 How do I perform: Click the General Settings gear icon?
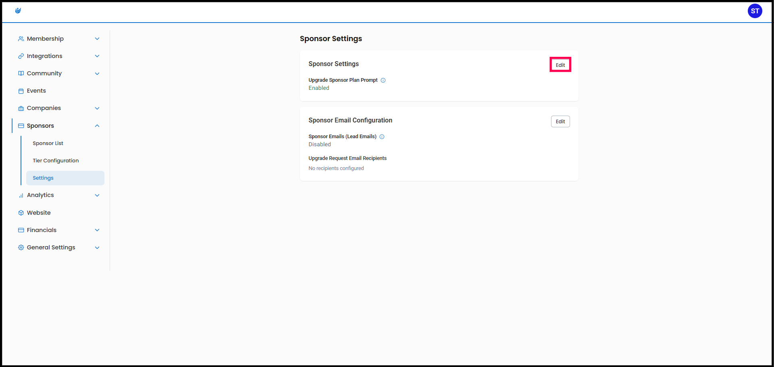[21, 247]
